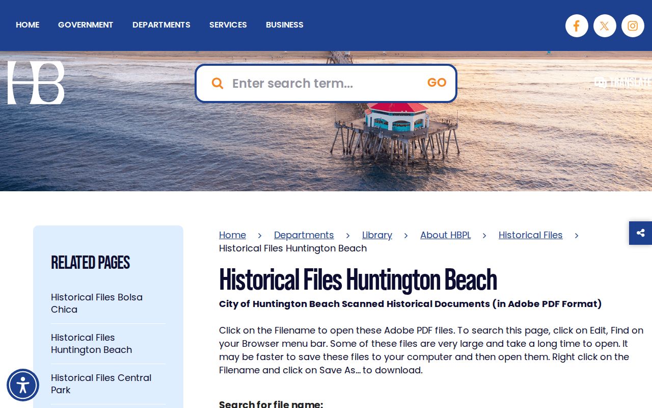Click the HB city logo
Screen dimensions: 652x408
pos(36,83)
